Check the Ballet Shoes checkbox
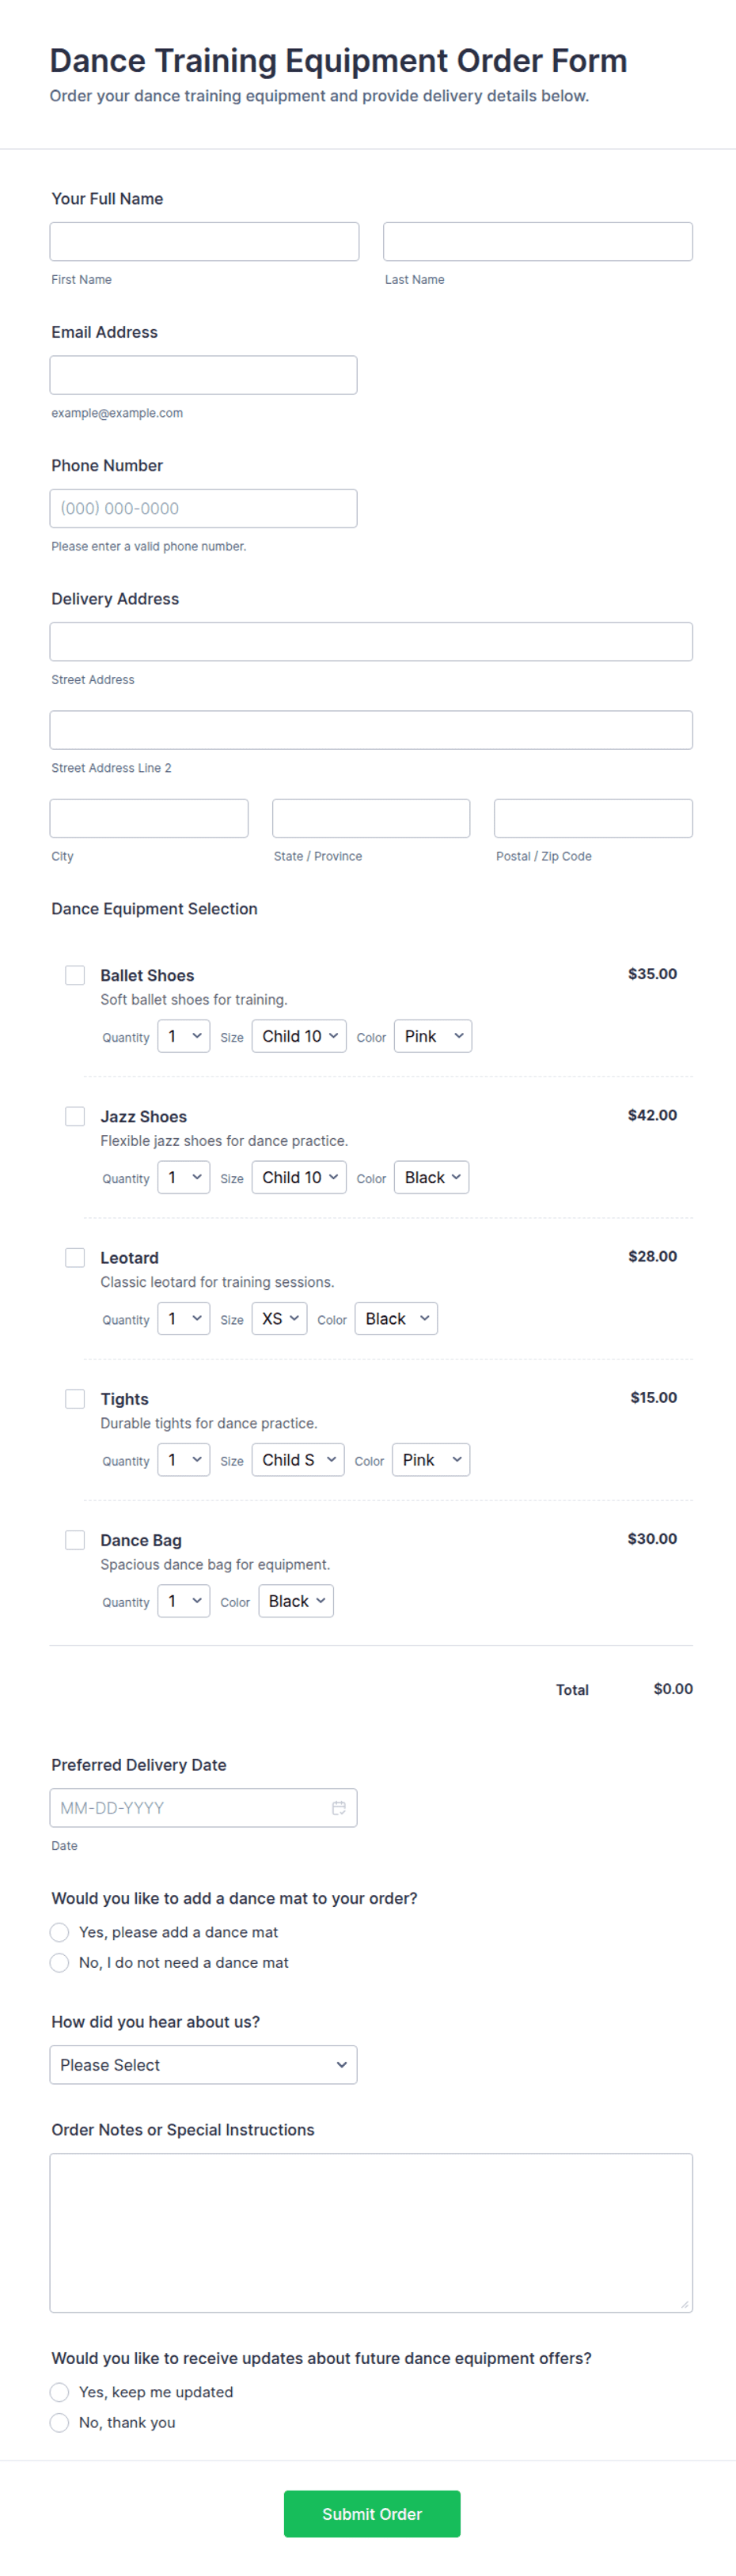The image size is (736, 2576). click(75, 975)
